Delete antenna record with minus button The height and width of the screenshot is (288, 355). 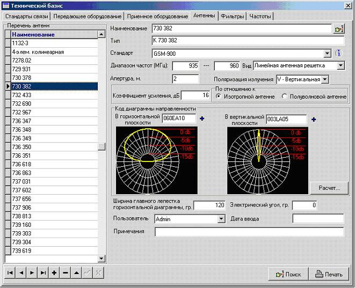(65, 273)
